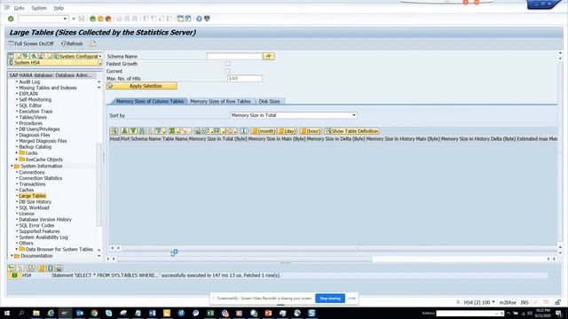Select the Transactions tree item
The image size is (568, 319).
coord(32,184)
